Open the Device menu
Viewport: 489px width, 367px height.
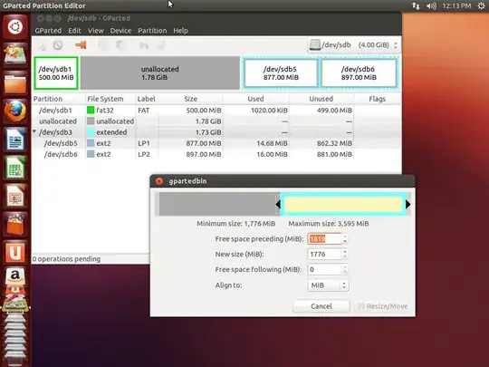coord(120,31)
